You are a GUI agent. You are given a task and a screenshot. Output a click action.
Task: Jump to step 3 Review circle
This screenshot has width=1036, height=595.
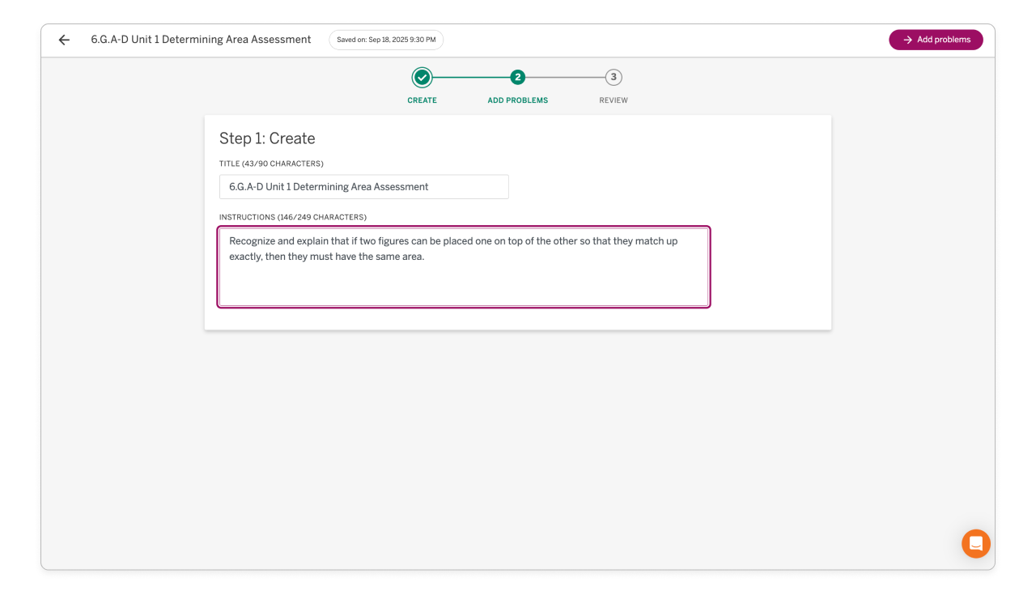coord(614,78)
